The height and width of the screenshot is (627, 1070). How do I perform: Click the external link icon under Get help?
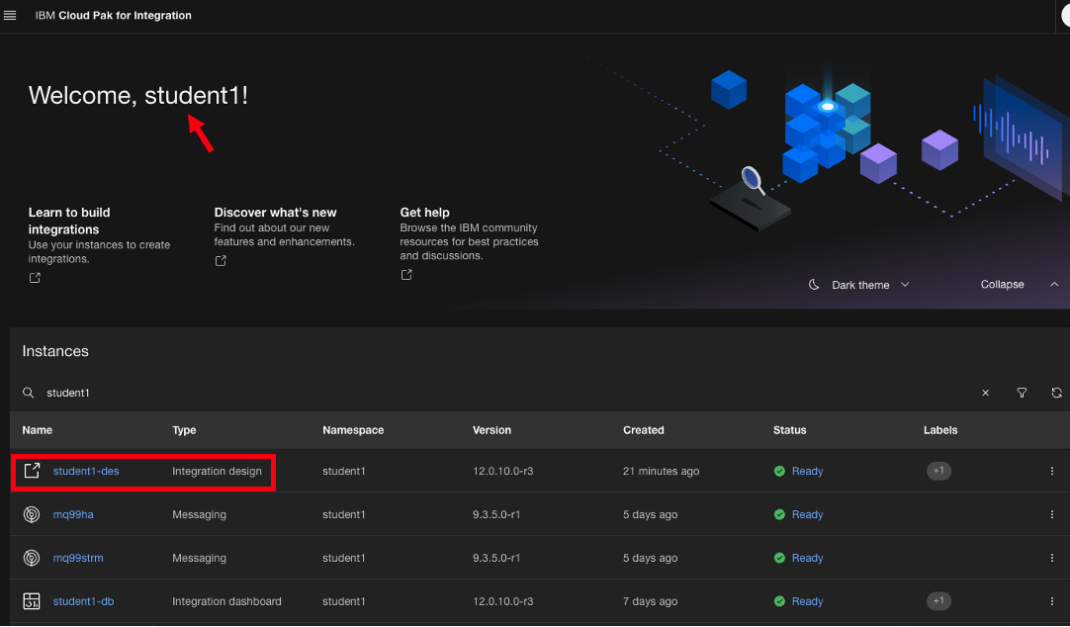tap(406, 275)
